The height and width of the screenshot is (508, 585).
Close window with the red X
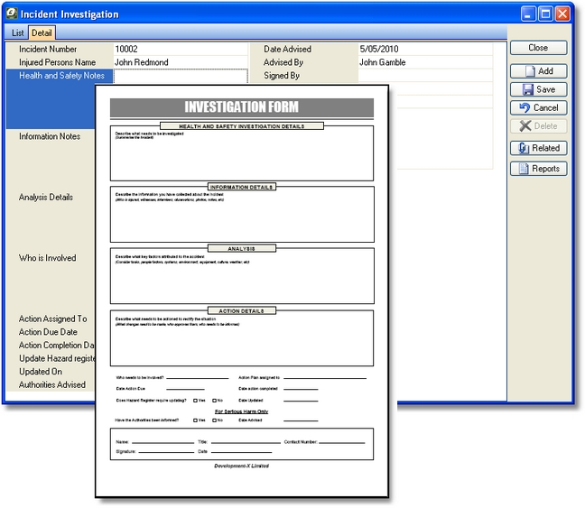click(x=562, y=14)
